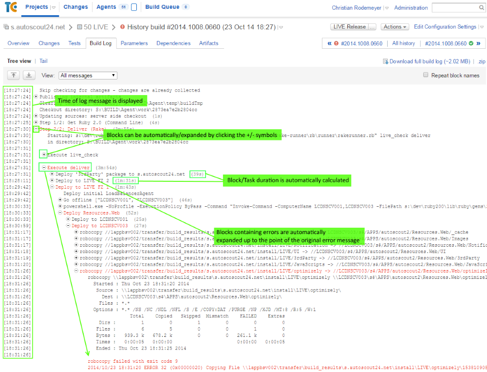
Task: Download the full build log
Action: (x=430, y=61)
